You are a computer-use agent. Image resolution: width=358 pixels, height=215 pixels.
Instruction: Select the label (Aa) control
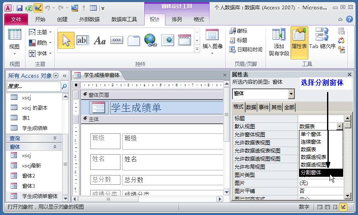(x=100, y=40)
